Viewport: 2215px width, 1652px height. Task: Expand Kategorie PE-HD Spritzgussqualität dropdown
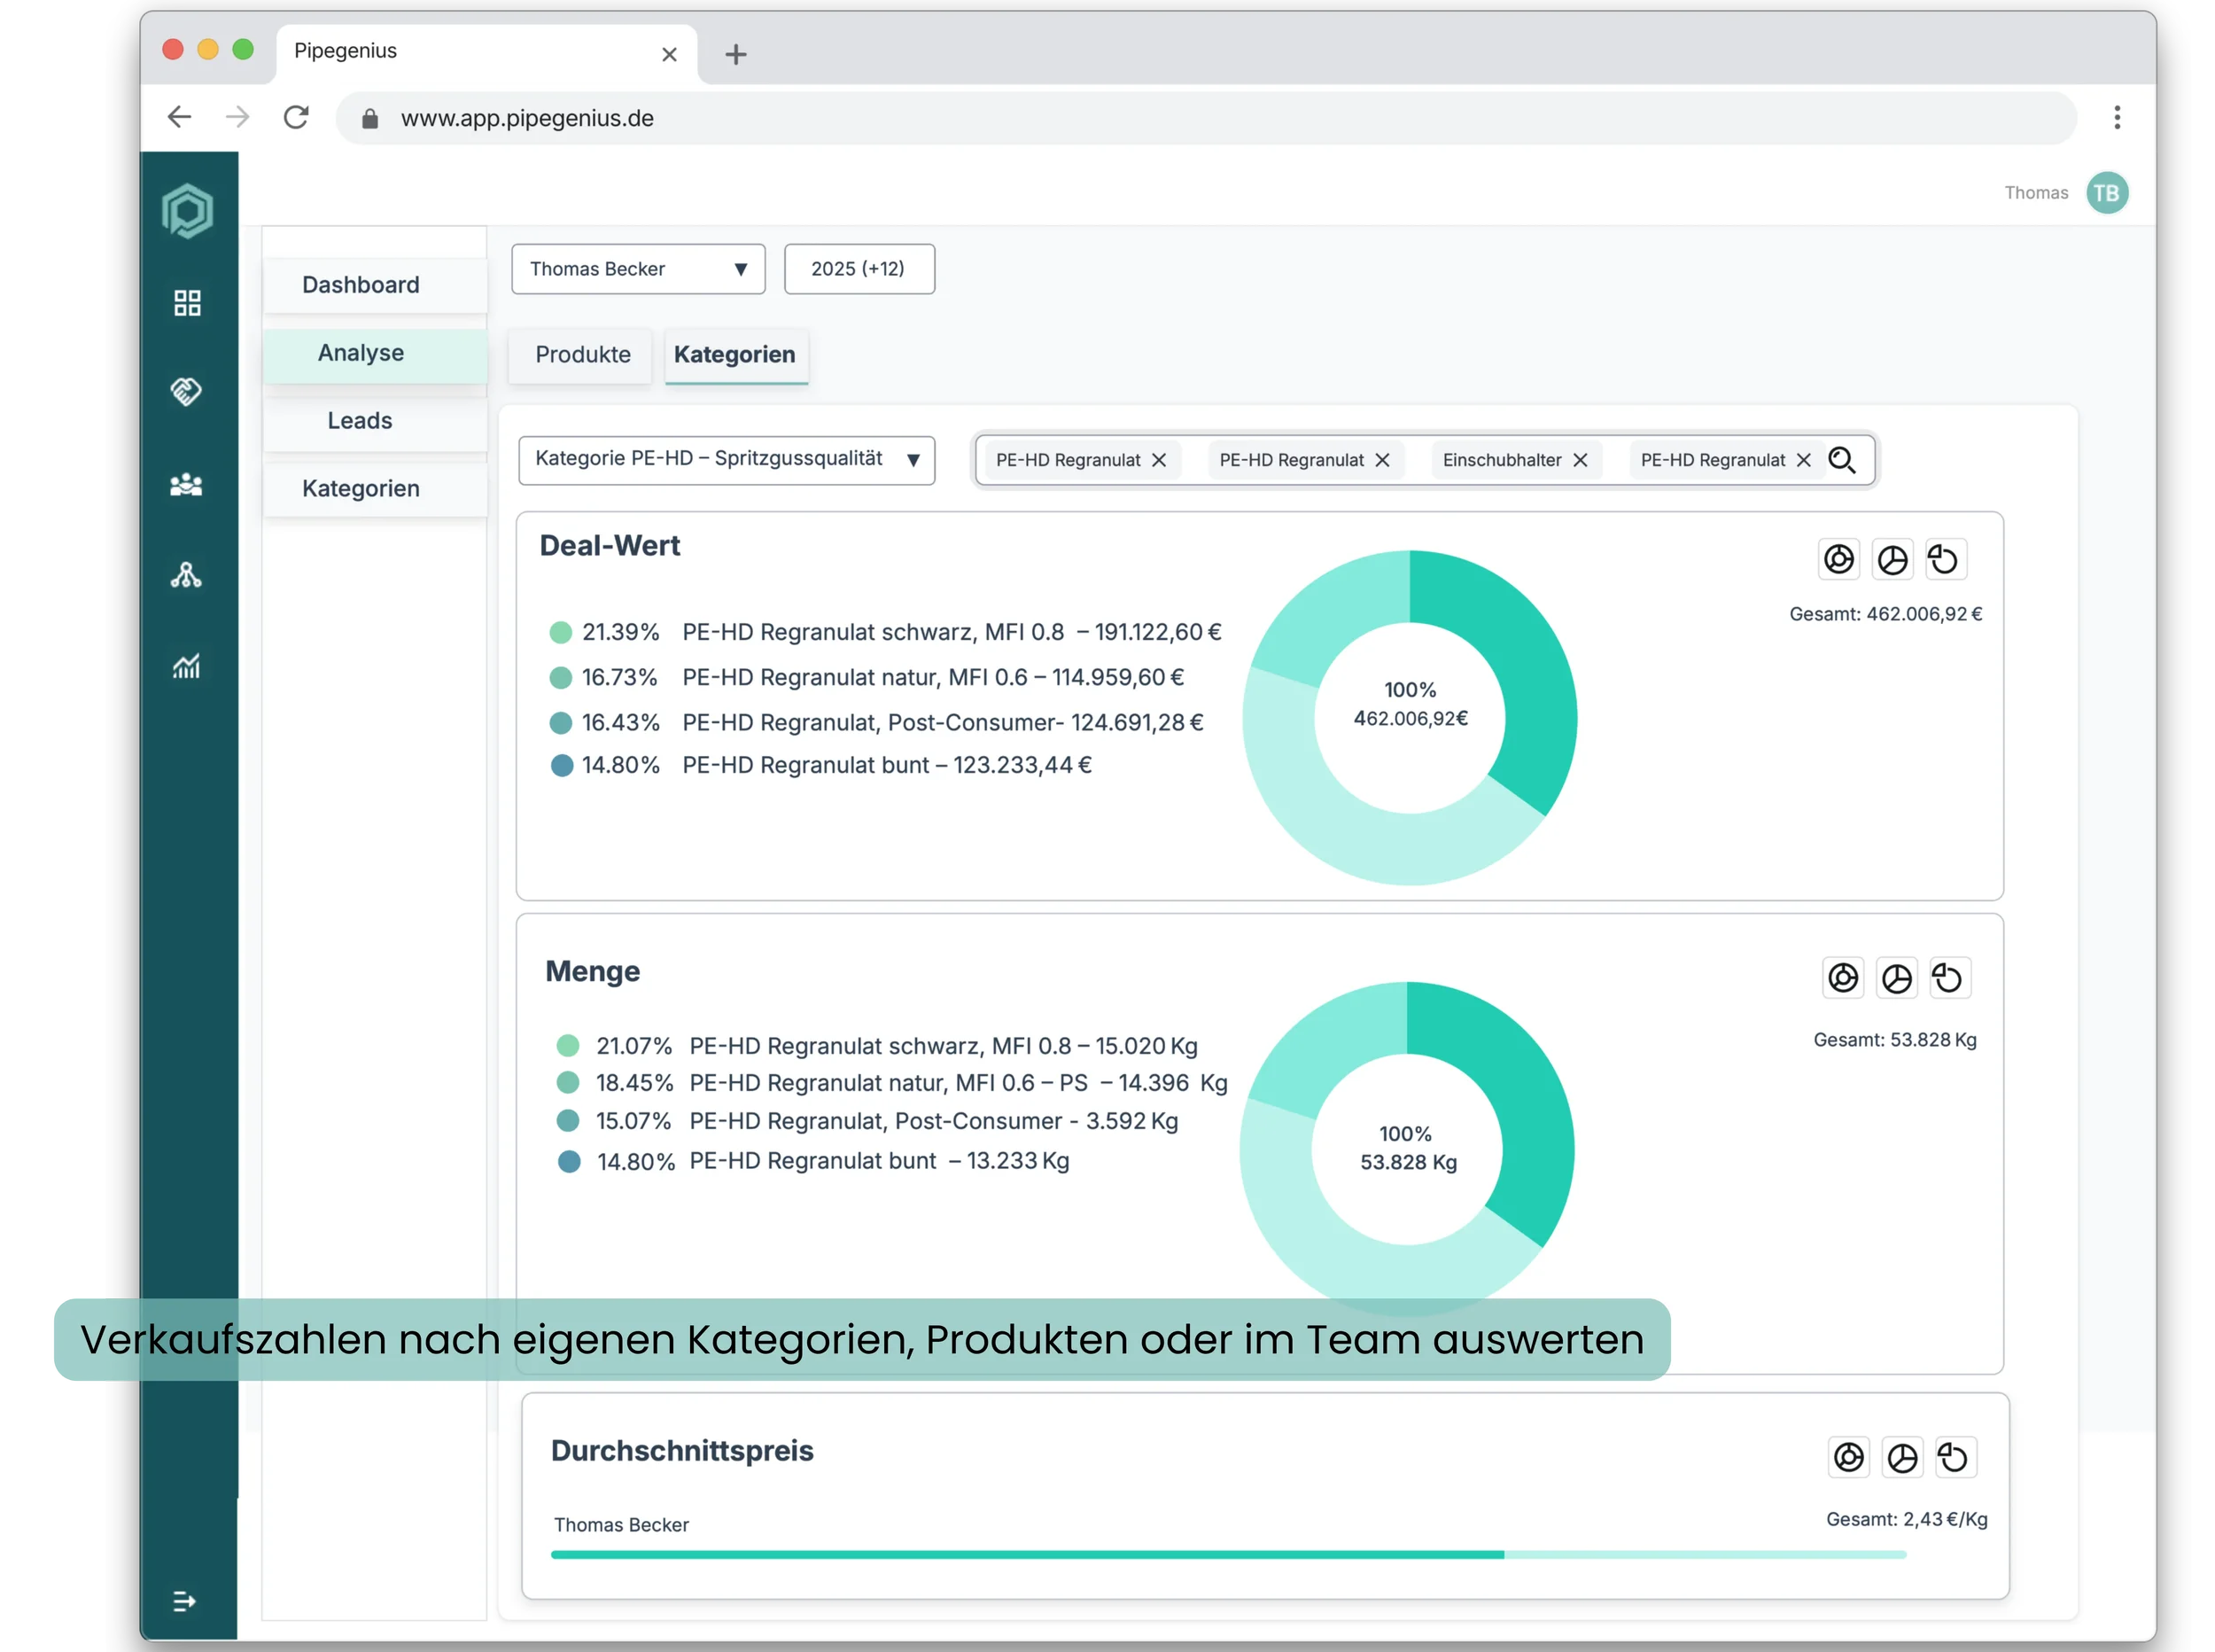[x=727, y=460]
